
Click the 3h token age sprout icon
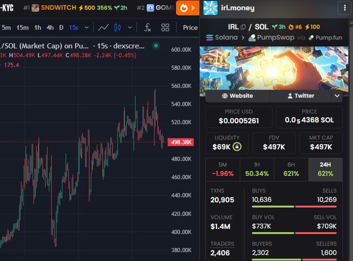tap(274, 27)
